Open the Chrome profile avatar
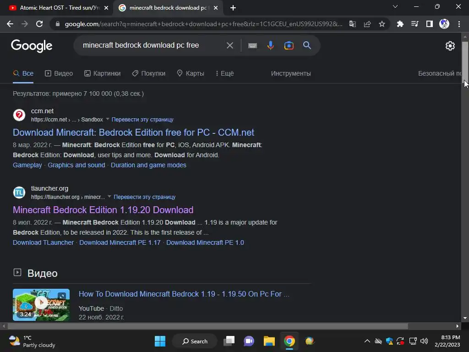Image resolution: width=469 pixels, height=352 pixels. 444,24
